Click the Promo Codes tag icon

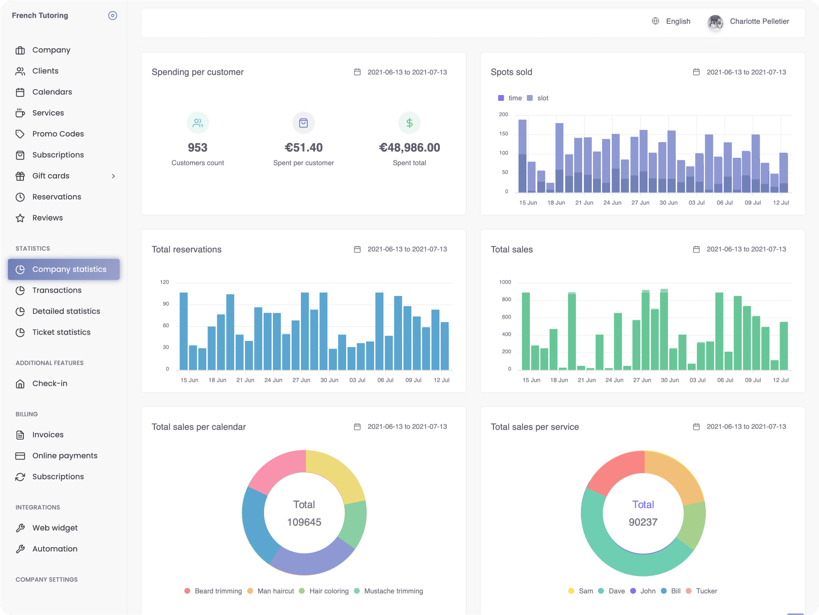click(x=20, y=134)
